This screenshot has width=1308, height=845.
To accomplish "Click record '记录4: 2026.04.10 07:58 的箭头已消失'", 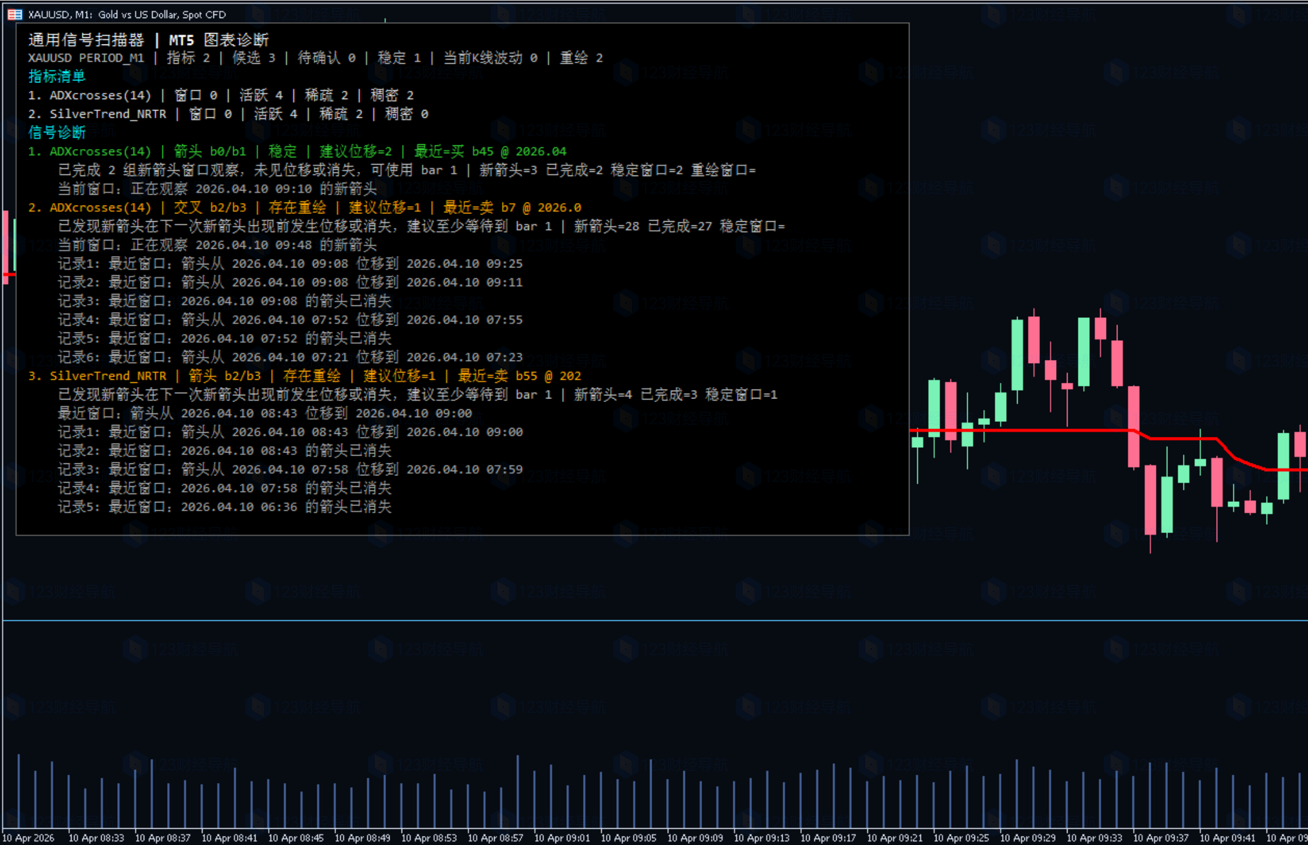I will (225, 488).
